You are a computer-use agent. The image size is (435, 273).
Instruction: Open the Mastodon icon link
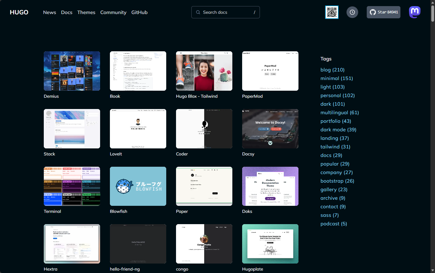[x=414, y=12]
